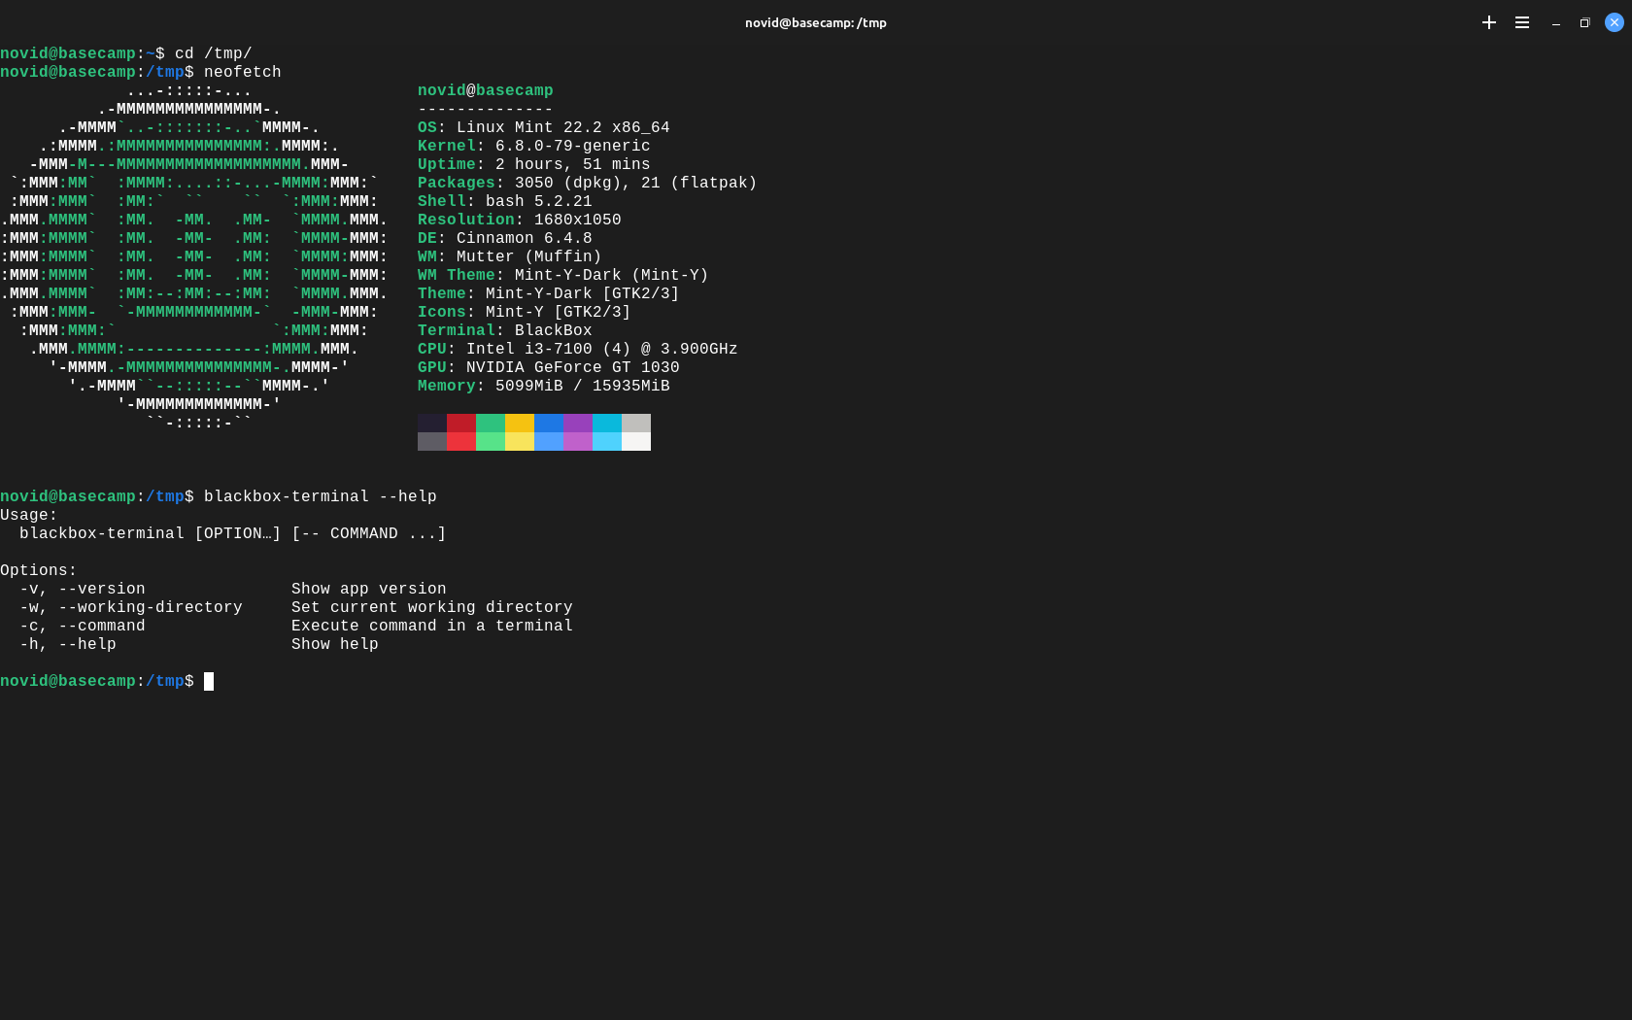Click the 'Terminal' label in neofetch output
Viewport: 1632px width, 1020px height.
456,330
